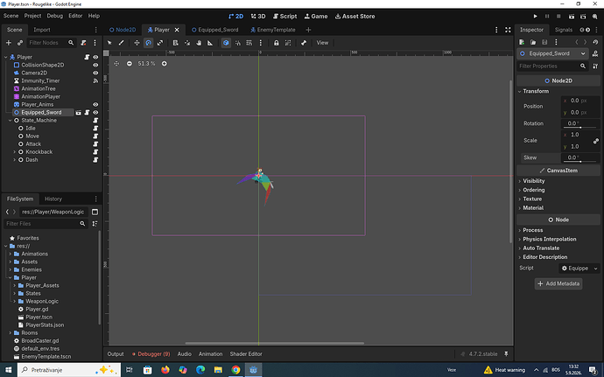This screenshot has width=604, height=377.
Task: Open the Debugger bottom panel
Action: pos(151,354)
